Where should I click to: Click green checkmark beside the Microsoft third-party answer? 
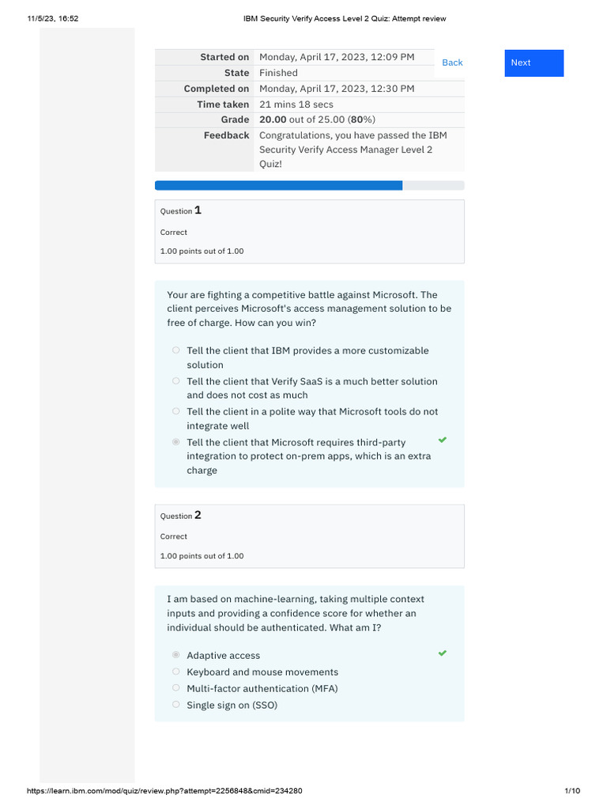click(443, 439)
